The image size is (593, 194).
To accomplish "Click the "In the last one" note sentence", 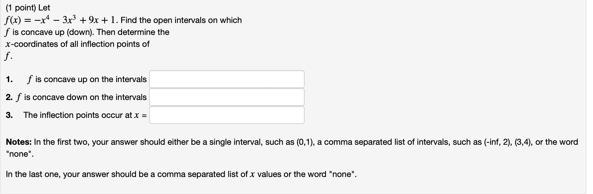I will coord(181,174).
